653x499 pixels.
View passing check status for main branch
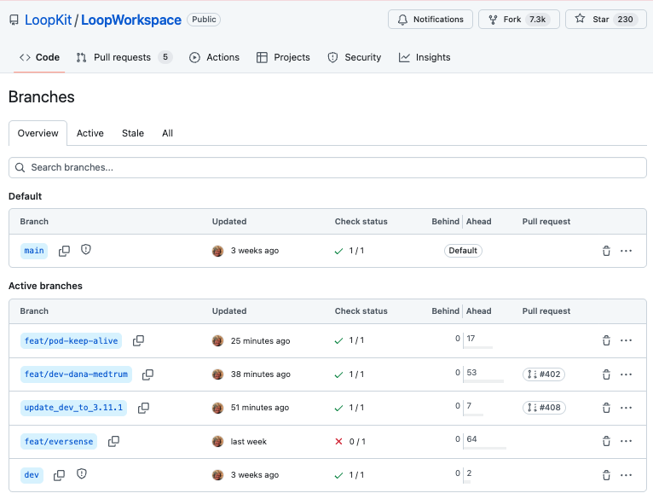click(349, 251)
